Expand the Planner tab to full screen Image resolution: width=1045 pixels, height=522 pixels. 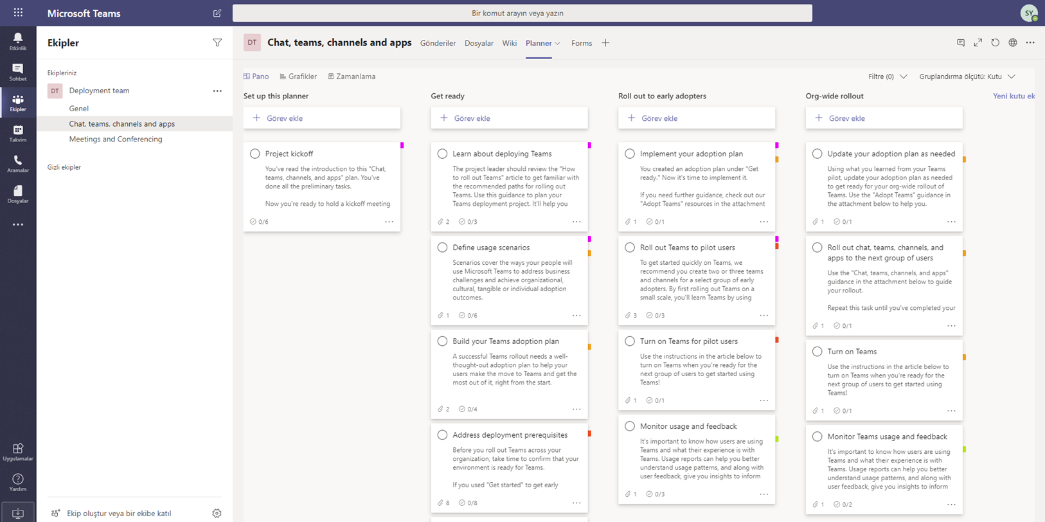[x=978, y=43]
